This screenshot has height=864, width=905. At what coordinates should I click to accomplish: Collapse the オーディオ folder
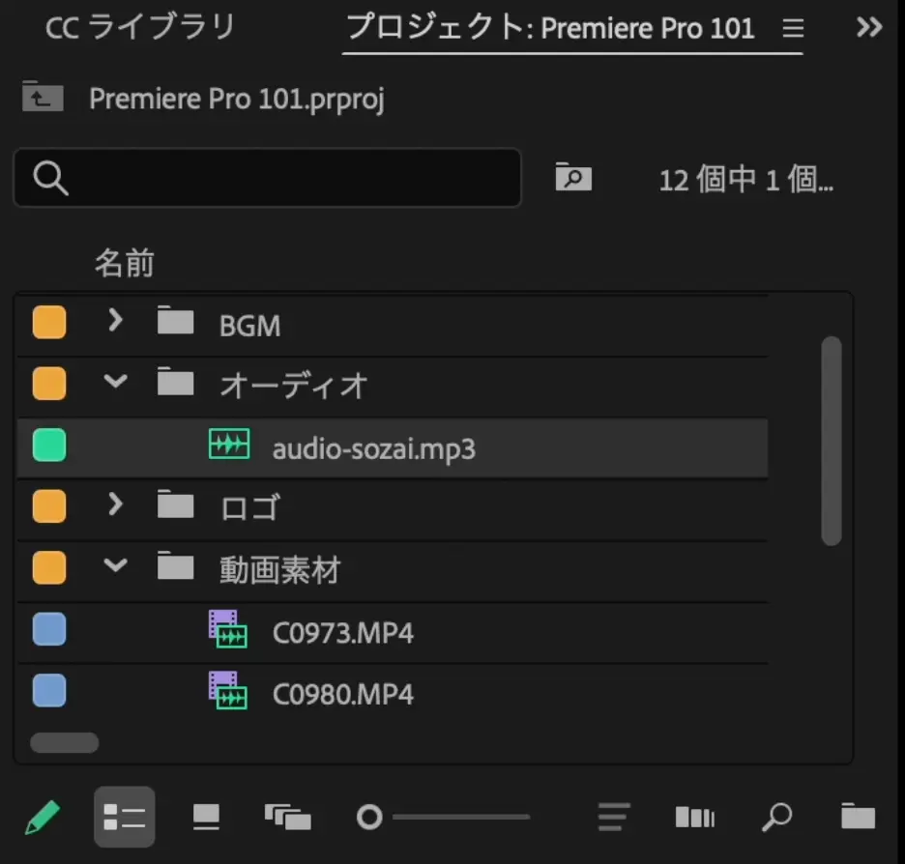point(115,383)
